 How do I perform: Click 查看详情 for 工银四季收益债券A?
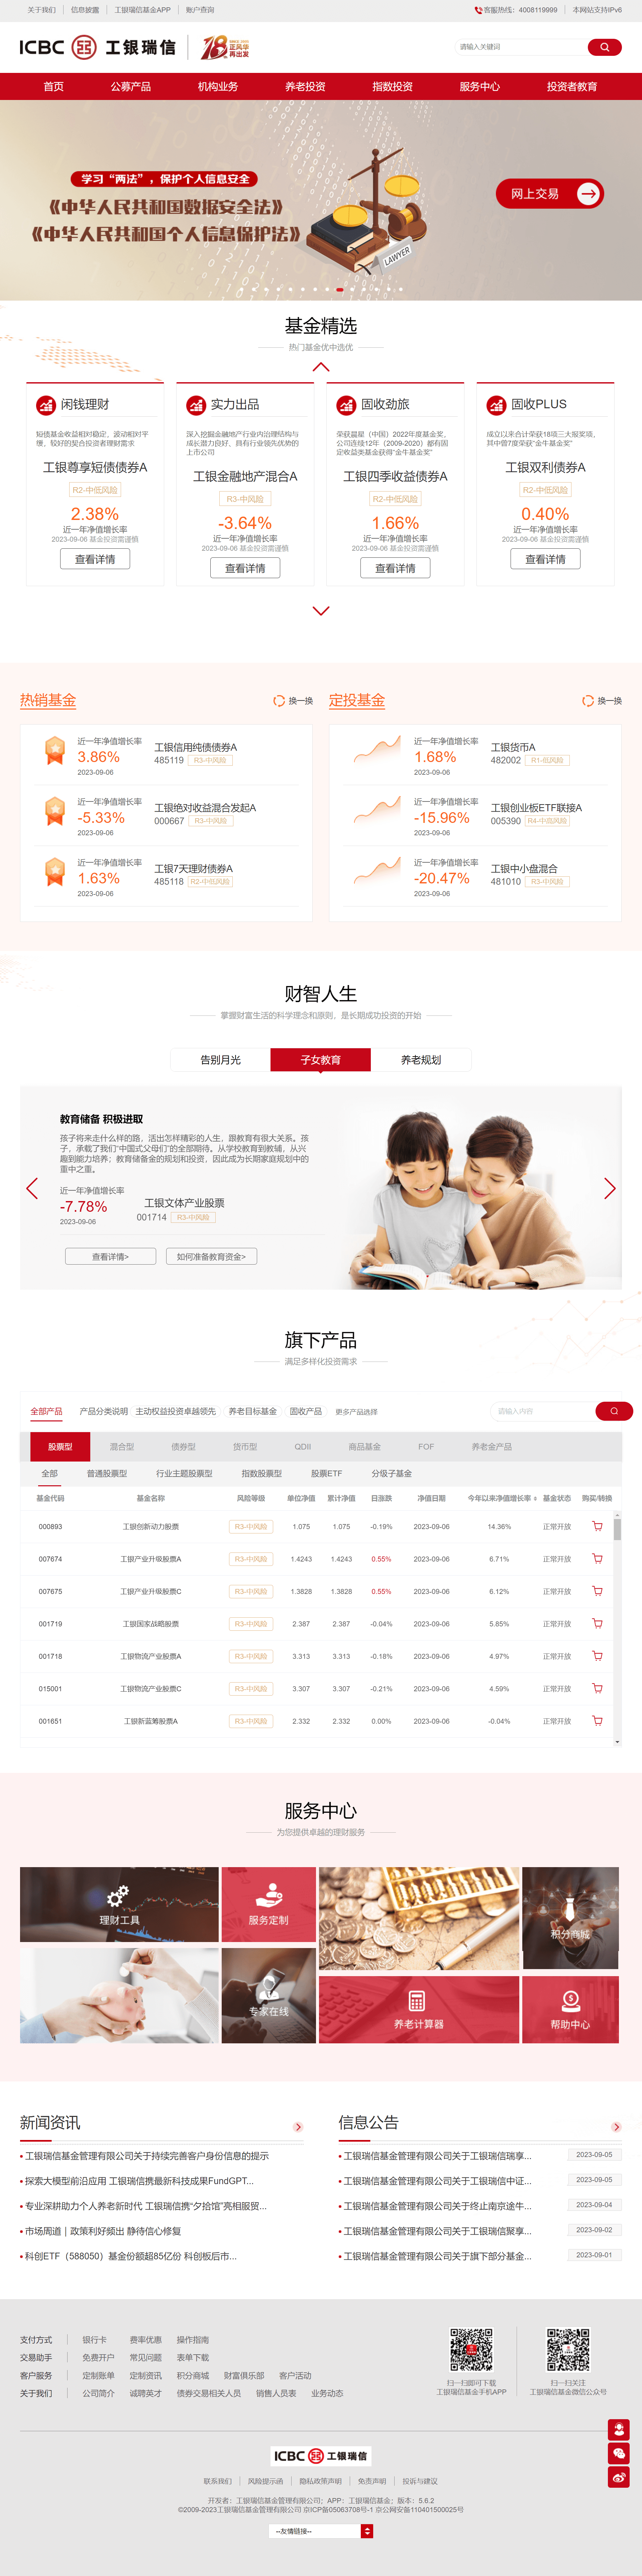(x=395, y=568)
